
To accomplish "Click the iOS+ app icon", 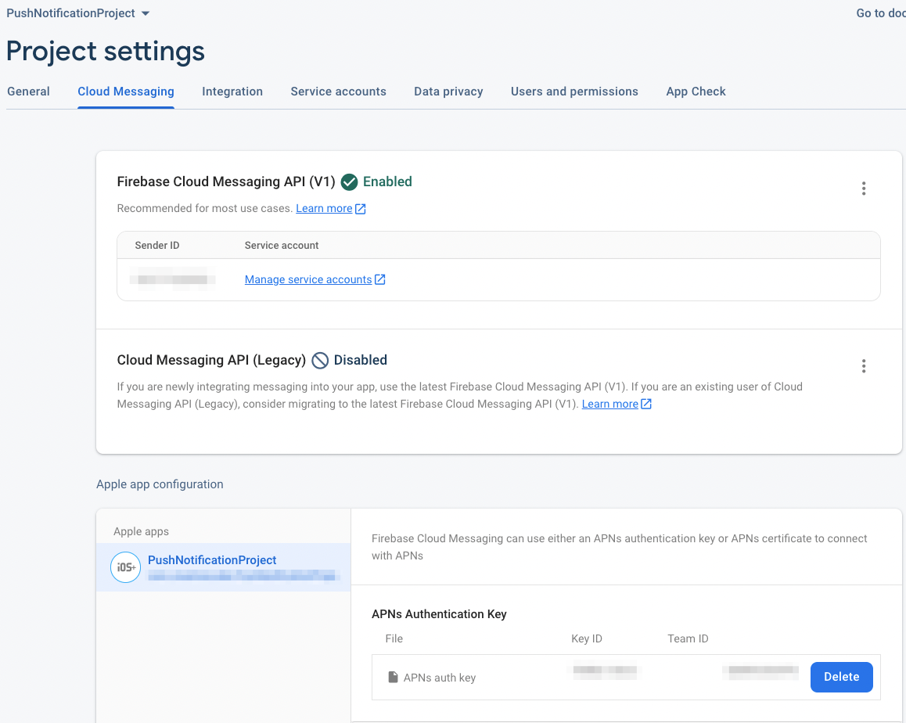I will pyautogui.click(x=125, y=567).
